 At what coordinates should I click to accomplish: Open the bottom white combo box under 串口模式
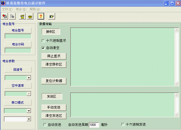[29, 119]
